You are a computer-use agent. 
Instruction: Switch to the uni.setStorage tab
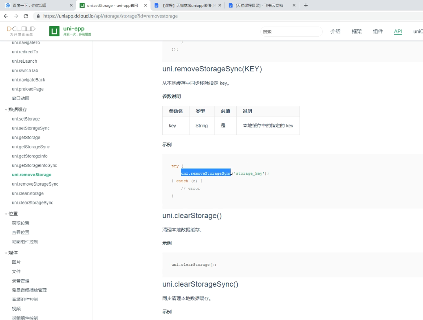pyautogui.click(x=113, y=5)
